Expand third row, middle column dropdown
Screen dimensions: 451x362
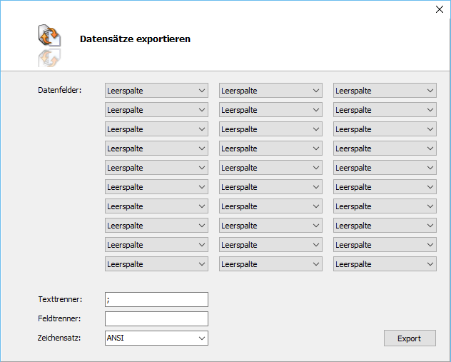click(270, 129)
